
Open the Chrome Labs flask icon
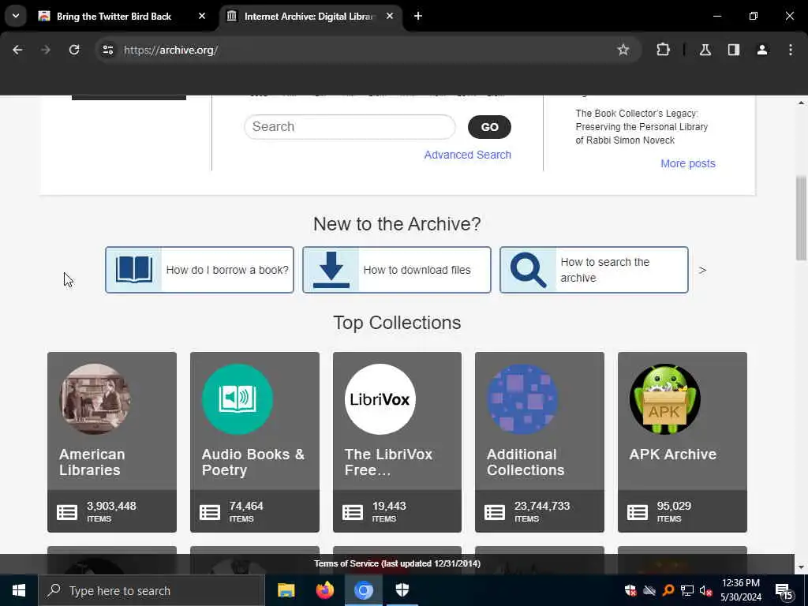tap(705, 50)
